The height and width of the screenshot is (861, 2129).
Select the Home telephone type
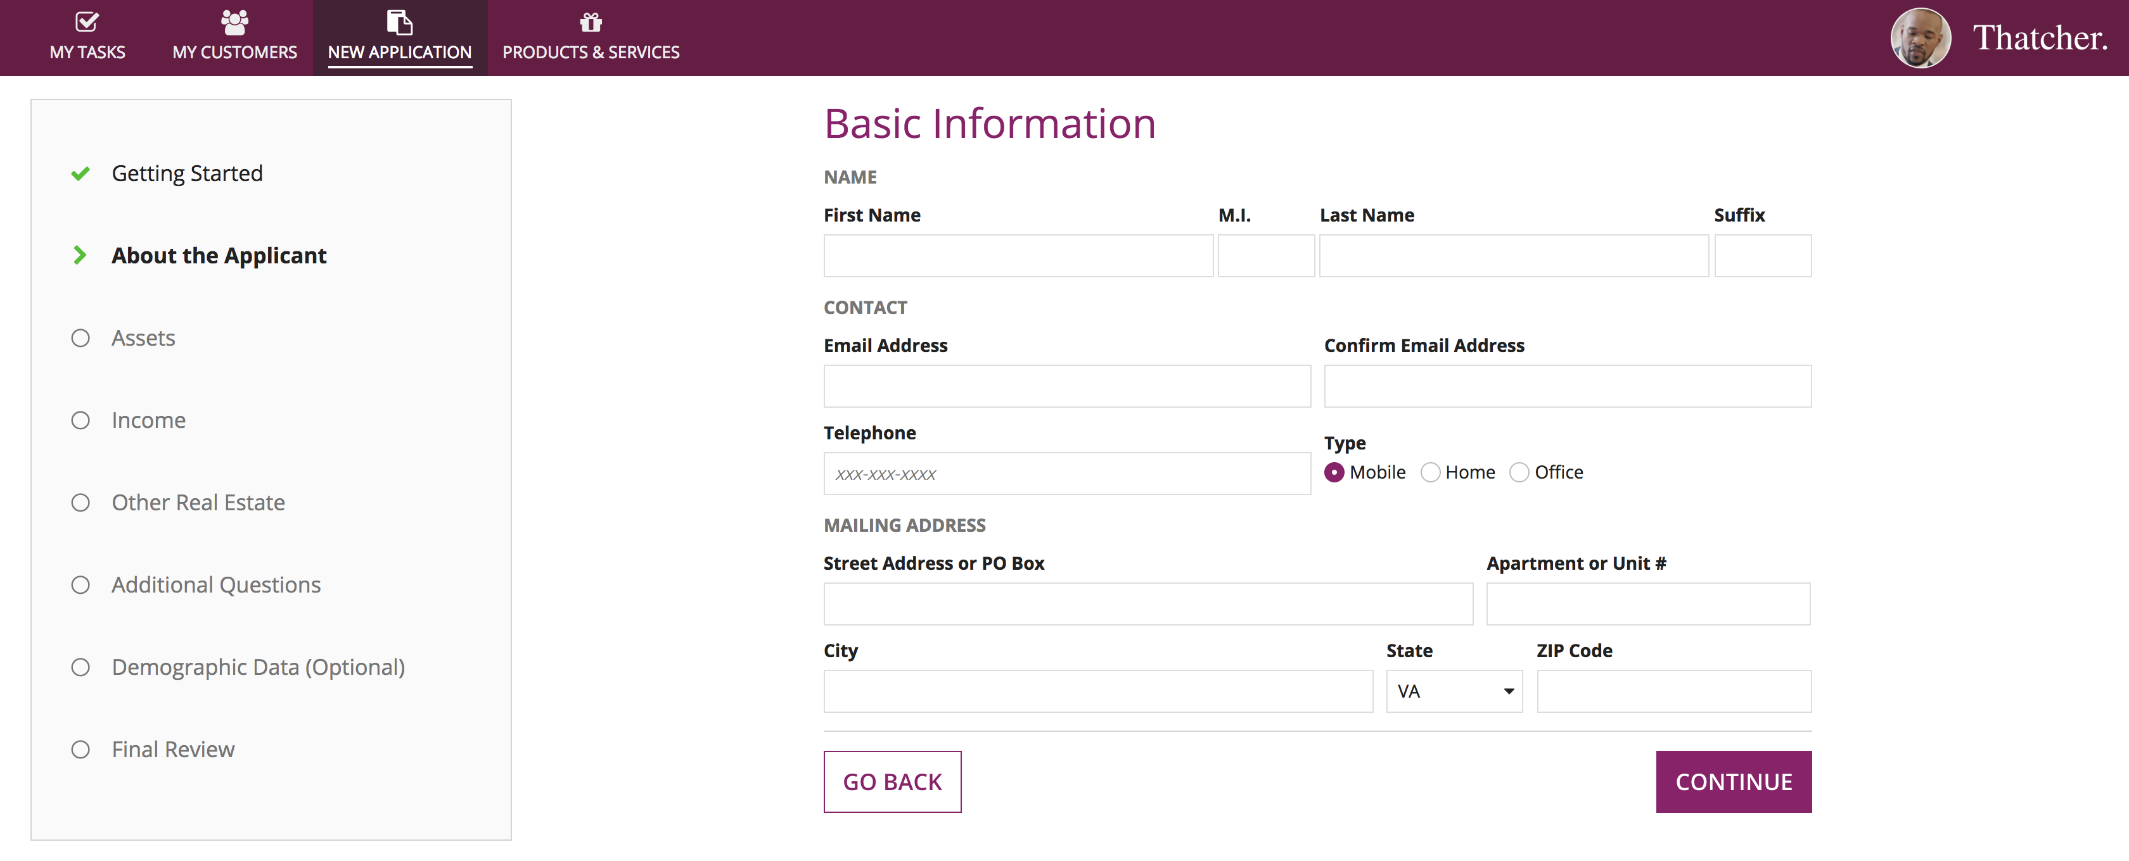1431,472
